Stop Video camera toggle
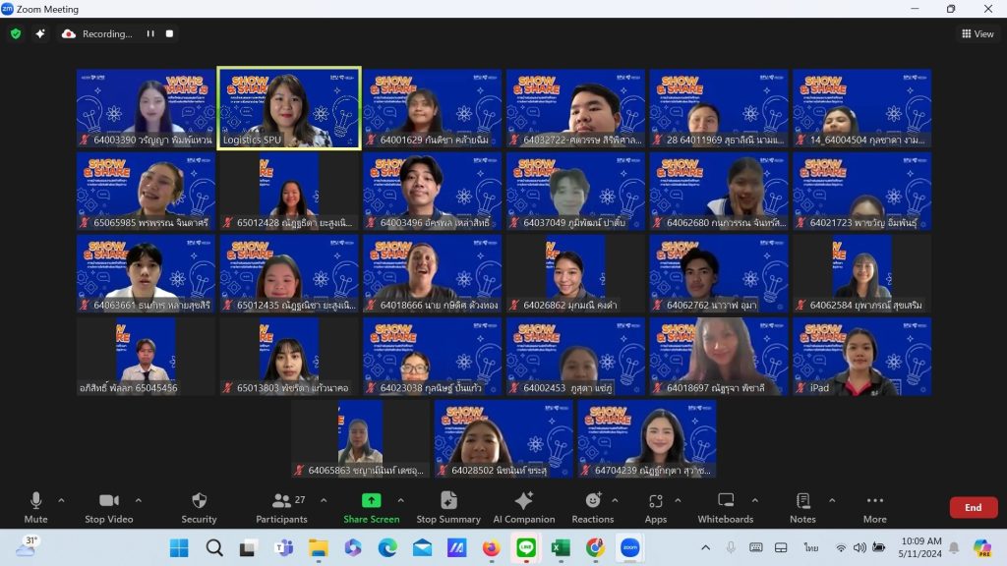Screen dimensions: 1007x566 tap(108, 508)
